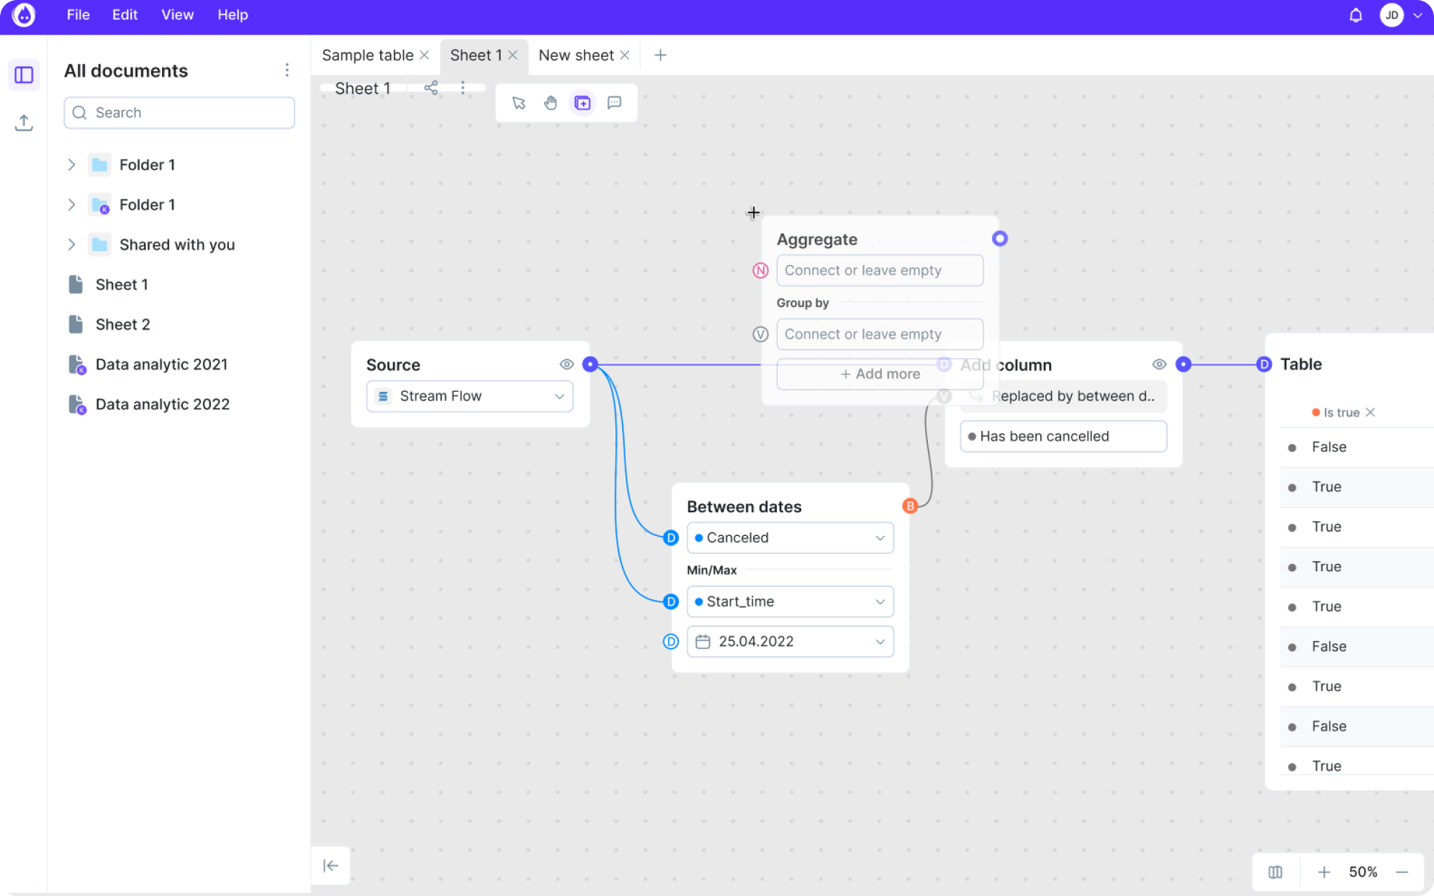Click the zoom in plus button
This screenshot has width=1434, height=896.
(x=1324, y=872)
